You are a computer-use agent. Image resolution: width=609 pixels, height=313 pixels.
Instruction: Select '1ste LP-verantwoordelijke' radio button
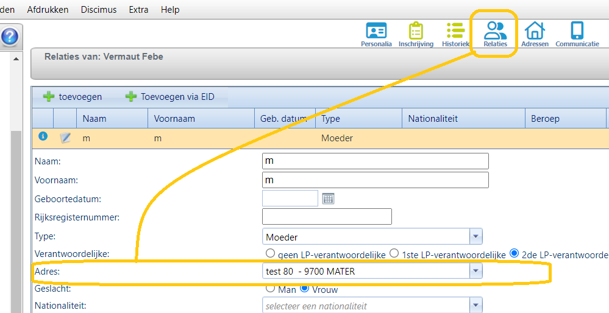point(394,253)
